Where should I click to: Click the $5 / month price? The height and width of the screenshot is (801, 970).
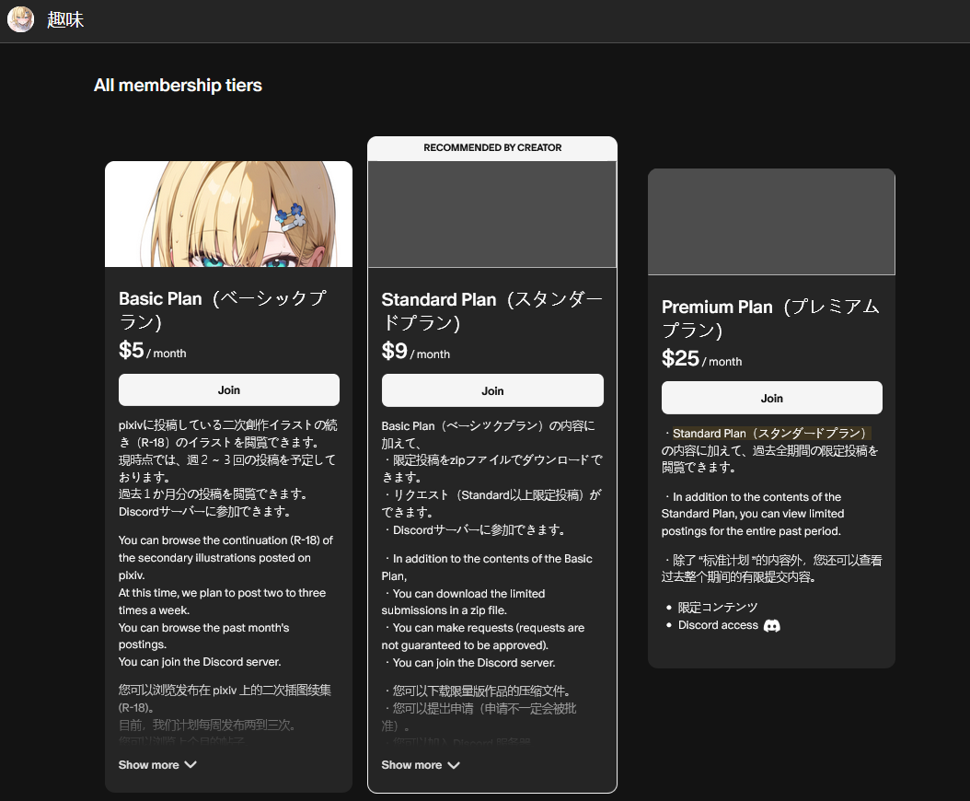pos(152,351)
